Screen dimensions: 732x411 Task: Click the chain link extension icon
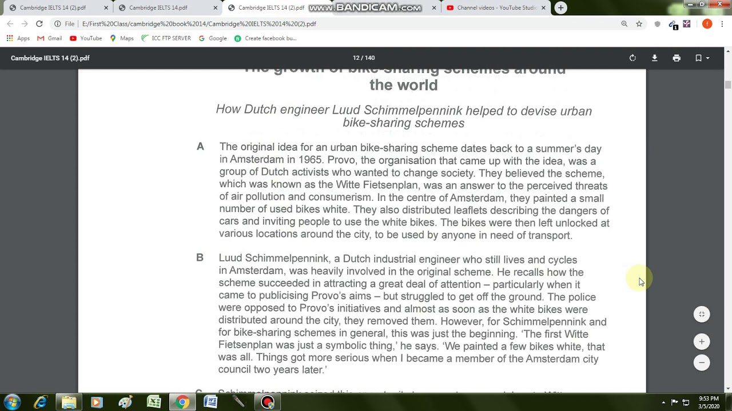(673, 25)
